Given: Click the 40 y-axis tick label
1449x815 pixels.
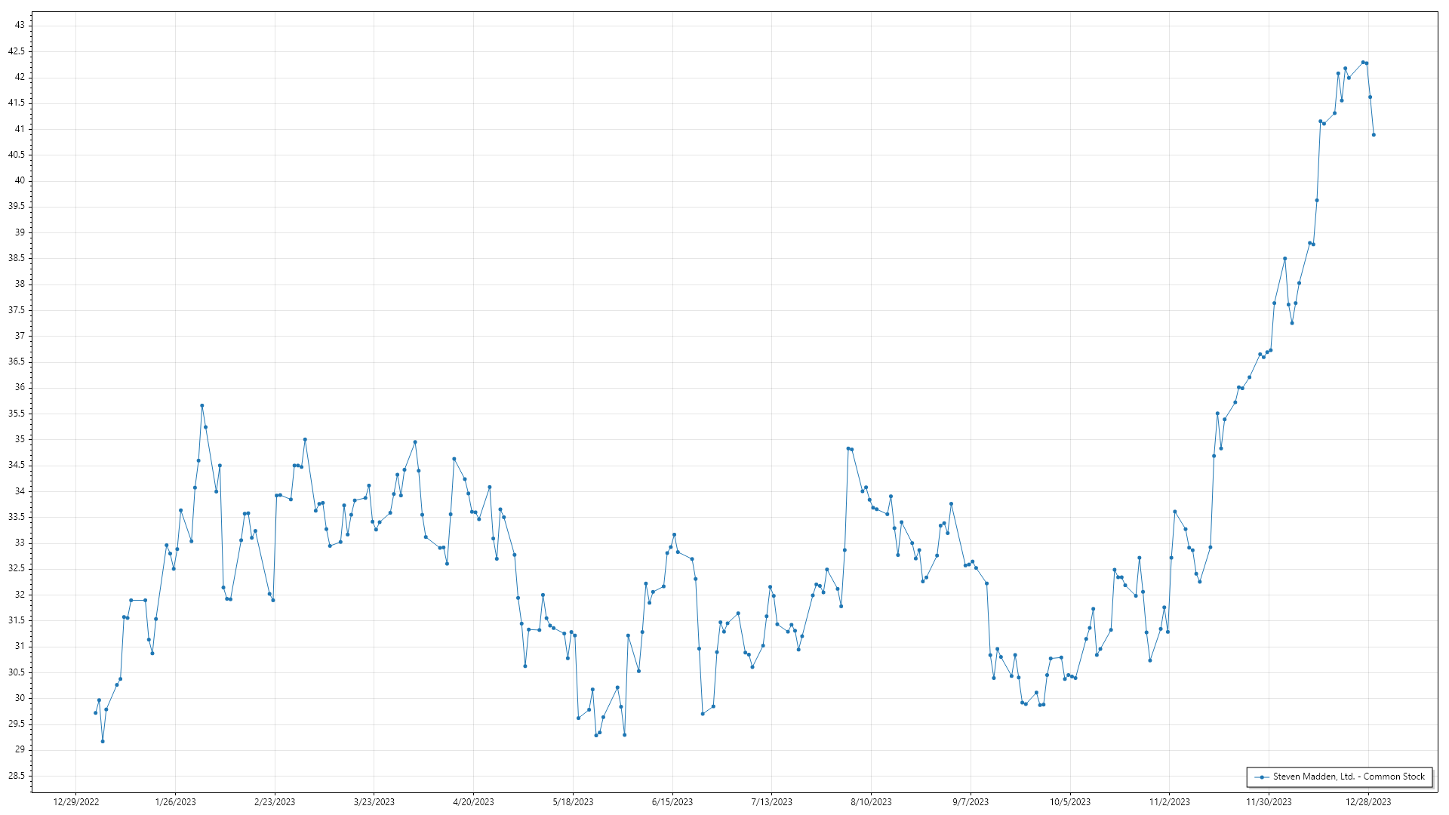Looking at the screenshot, I should pos(20,180).
